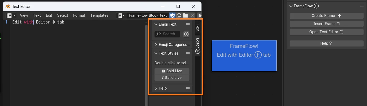Collapse the FrameFlow panel header
367x106 pixels.
(x=291, y=6)
